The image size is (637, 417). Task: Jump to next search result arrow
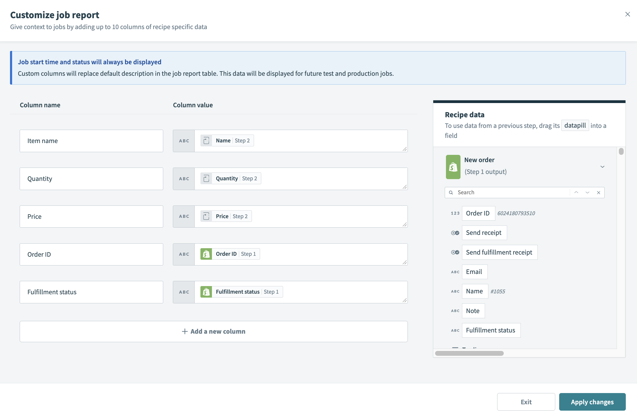pyautogui.click(x=587, y=192)
